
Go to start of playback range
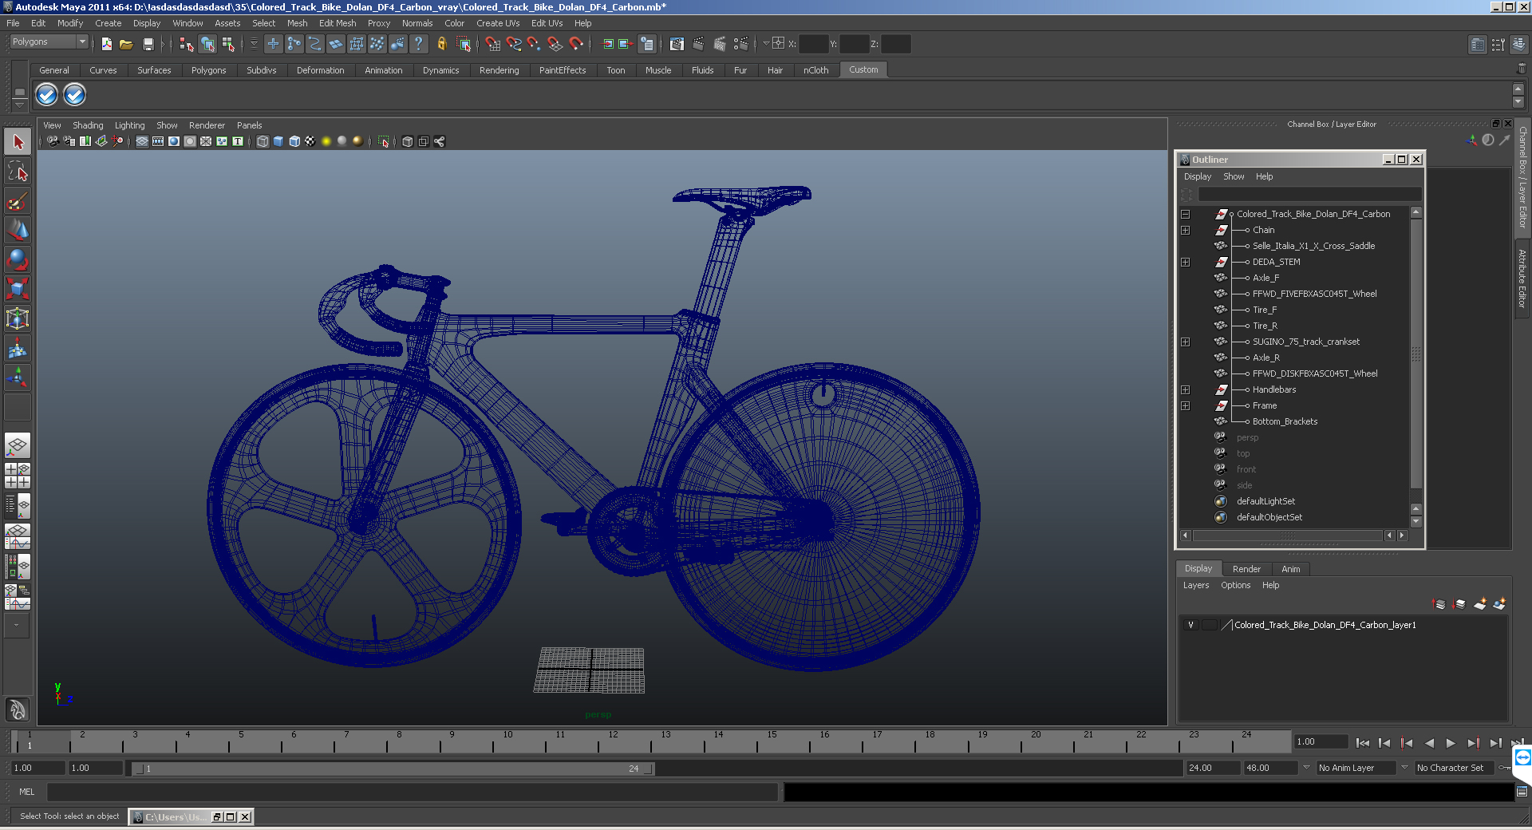pyautogui.click(x=1363, y=743)
